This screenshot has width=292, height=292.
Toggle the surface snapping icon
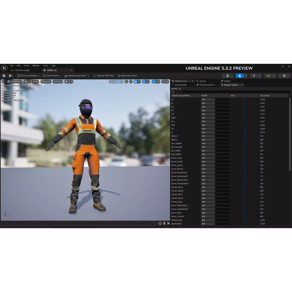pos(131,82)
